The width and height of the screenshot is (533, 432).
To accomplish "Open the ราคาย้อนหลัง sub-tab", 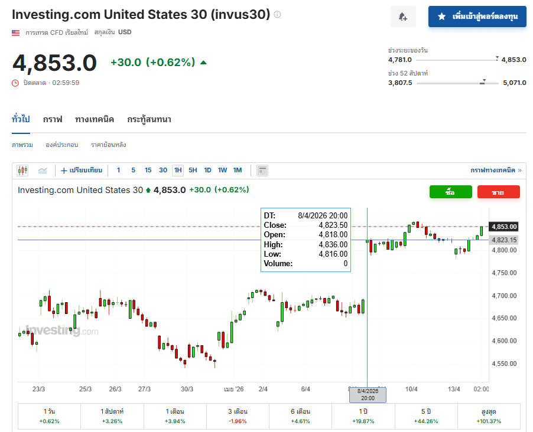I will click(109, 145).
